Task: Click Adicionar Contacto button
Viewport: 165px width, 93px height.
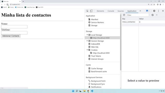Action: [11, 36]
